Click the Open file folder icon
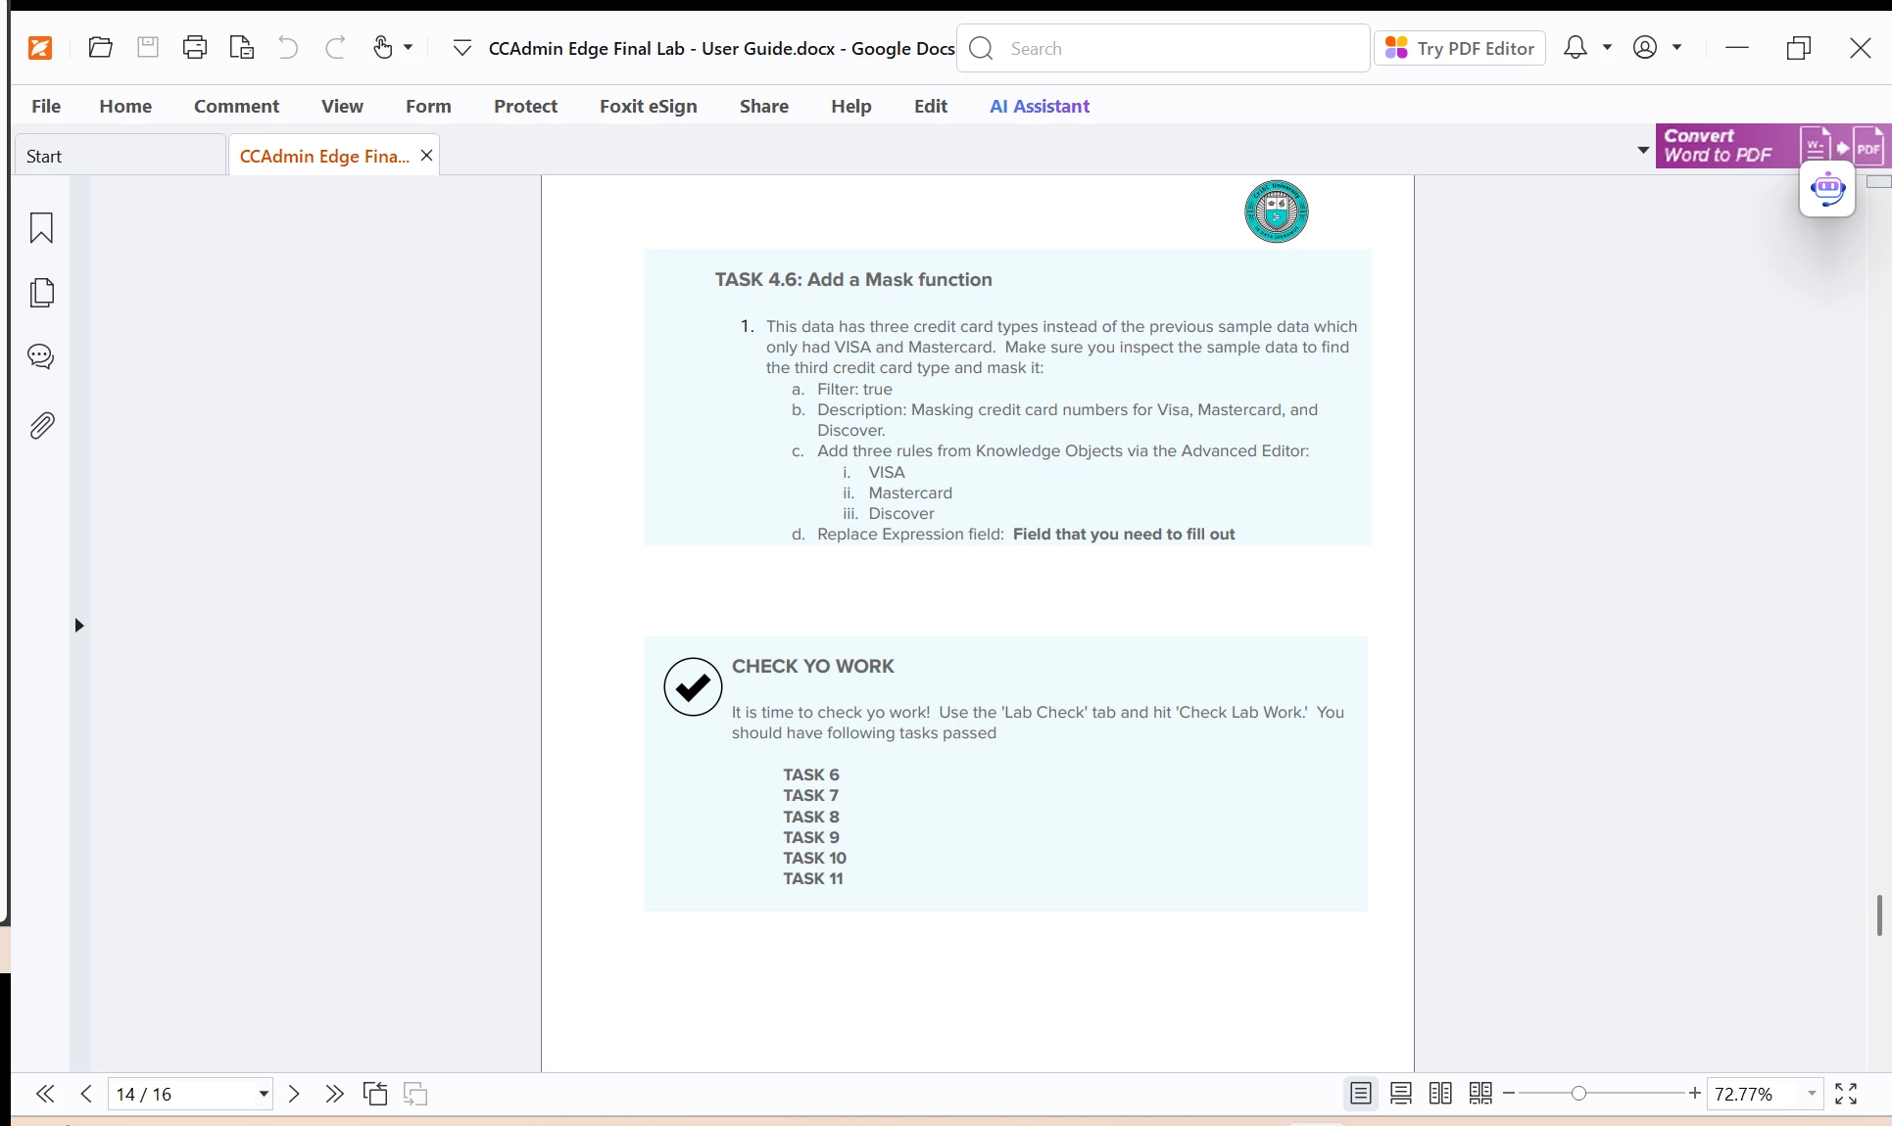The height and width of the screenshot is (1126, 1892). coord(100,47)
